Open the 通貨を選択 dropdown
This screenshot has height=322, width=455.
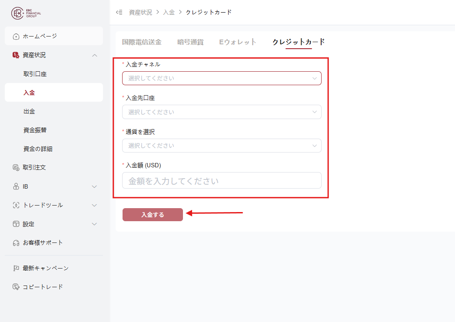point(222,146)
